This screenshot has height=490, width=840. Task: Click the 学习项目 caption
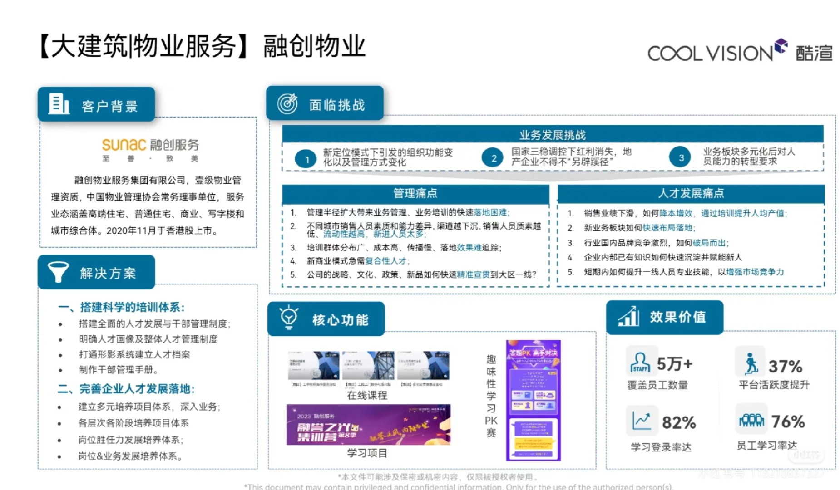click(x=367, y=453)
